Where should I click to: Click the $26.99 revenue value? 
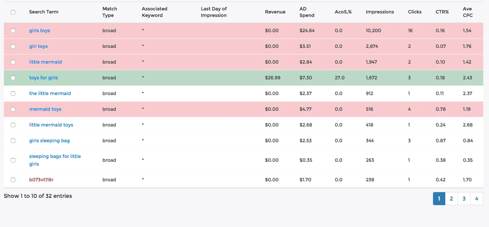point(273,78)
